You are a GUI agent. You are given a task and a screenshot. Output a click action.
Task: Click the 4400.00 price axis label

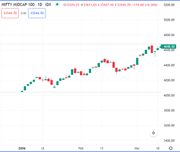(169, 65)
